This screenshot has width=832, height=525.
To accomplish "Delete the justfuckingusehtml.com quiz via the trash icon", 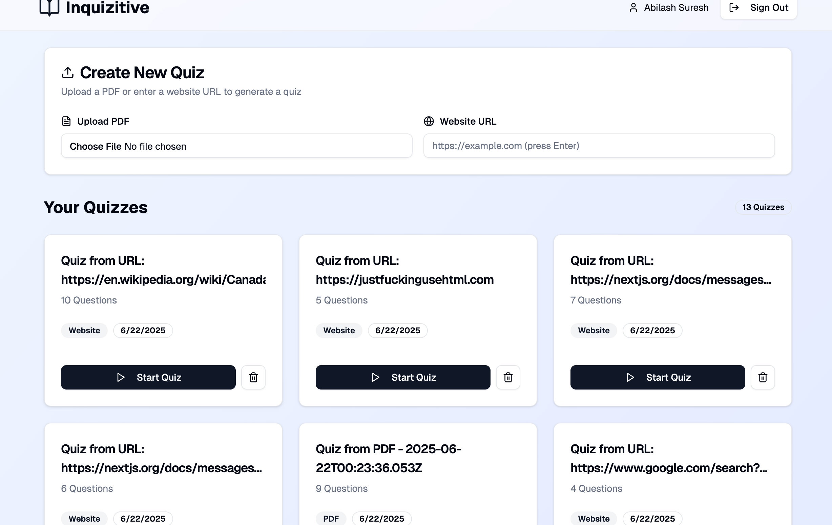I will pos(508,377).
